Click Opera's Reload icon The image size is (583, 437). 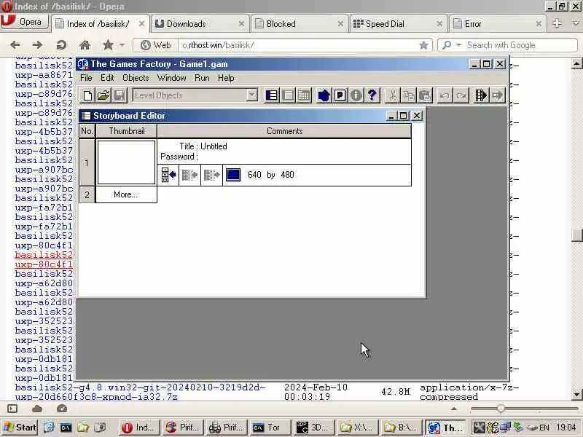click(61, 45)
